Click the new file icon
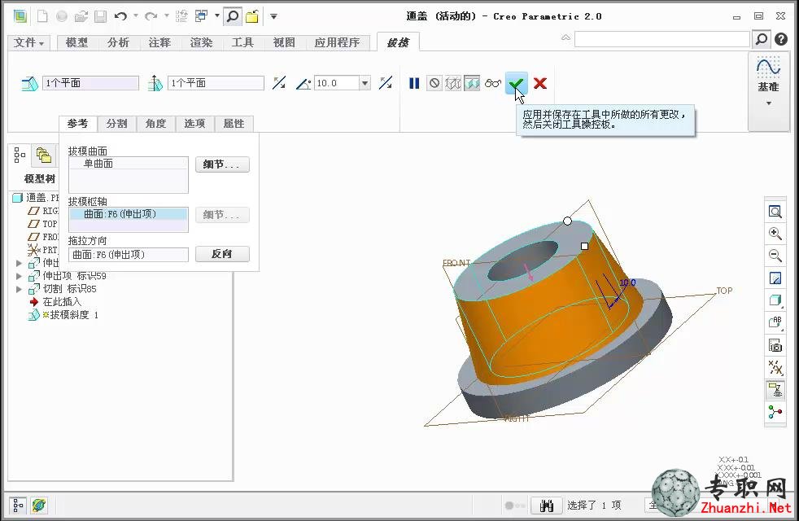The height and width of the screenshot is (521, 799). tap(42, 16)
